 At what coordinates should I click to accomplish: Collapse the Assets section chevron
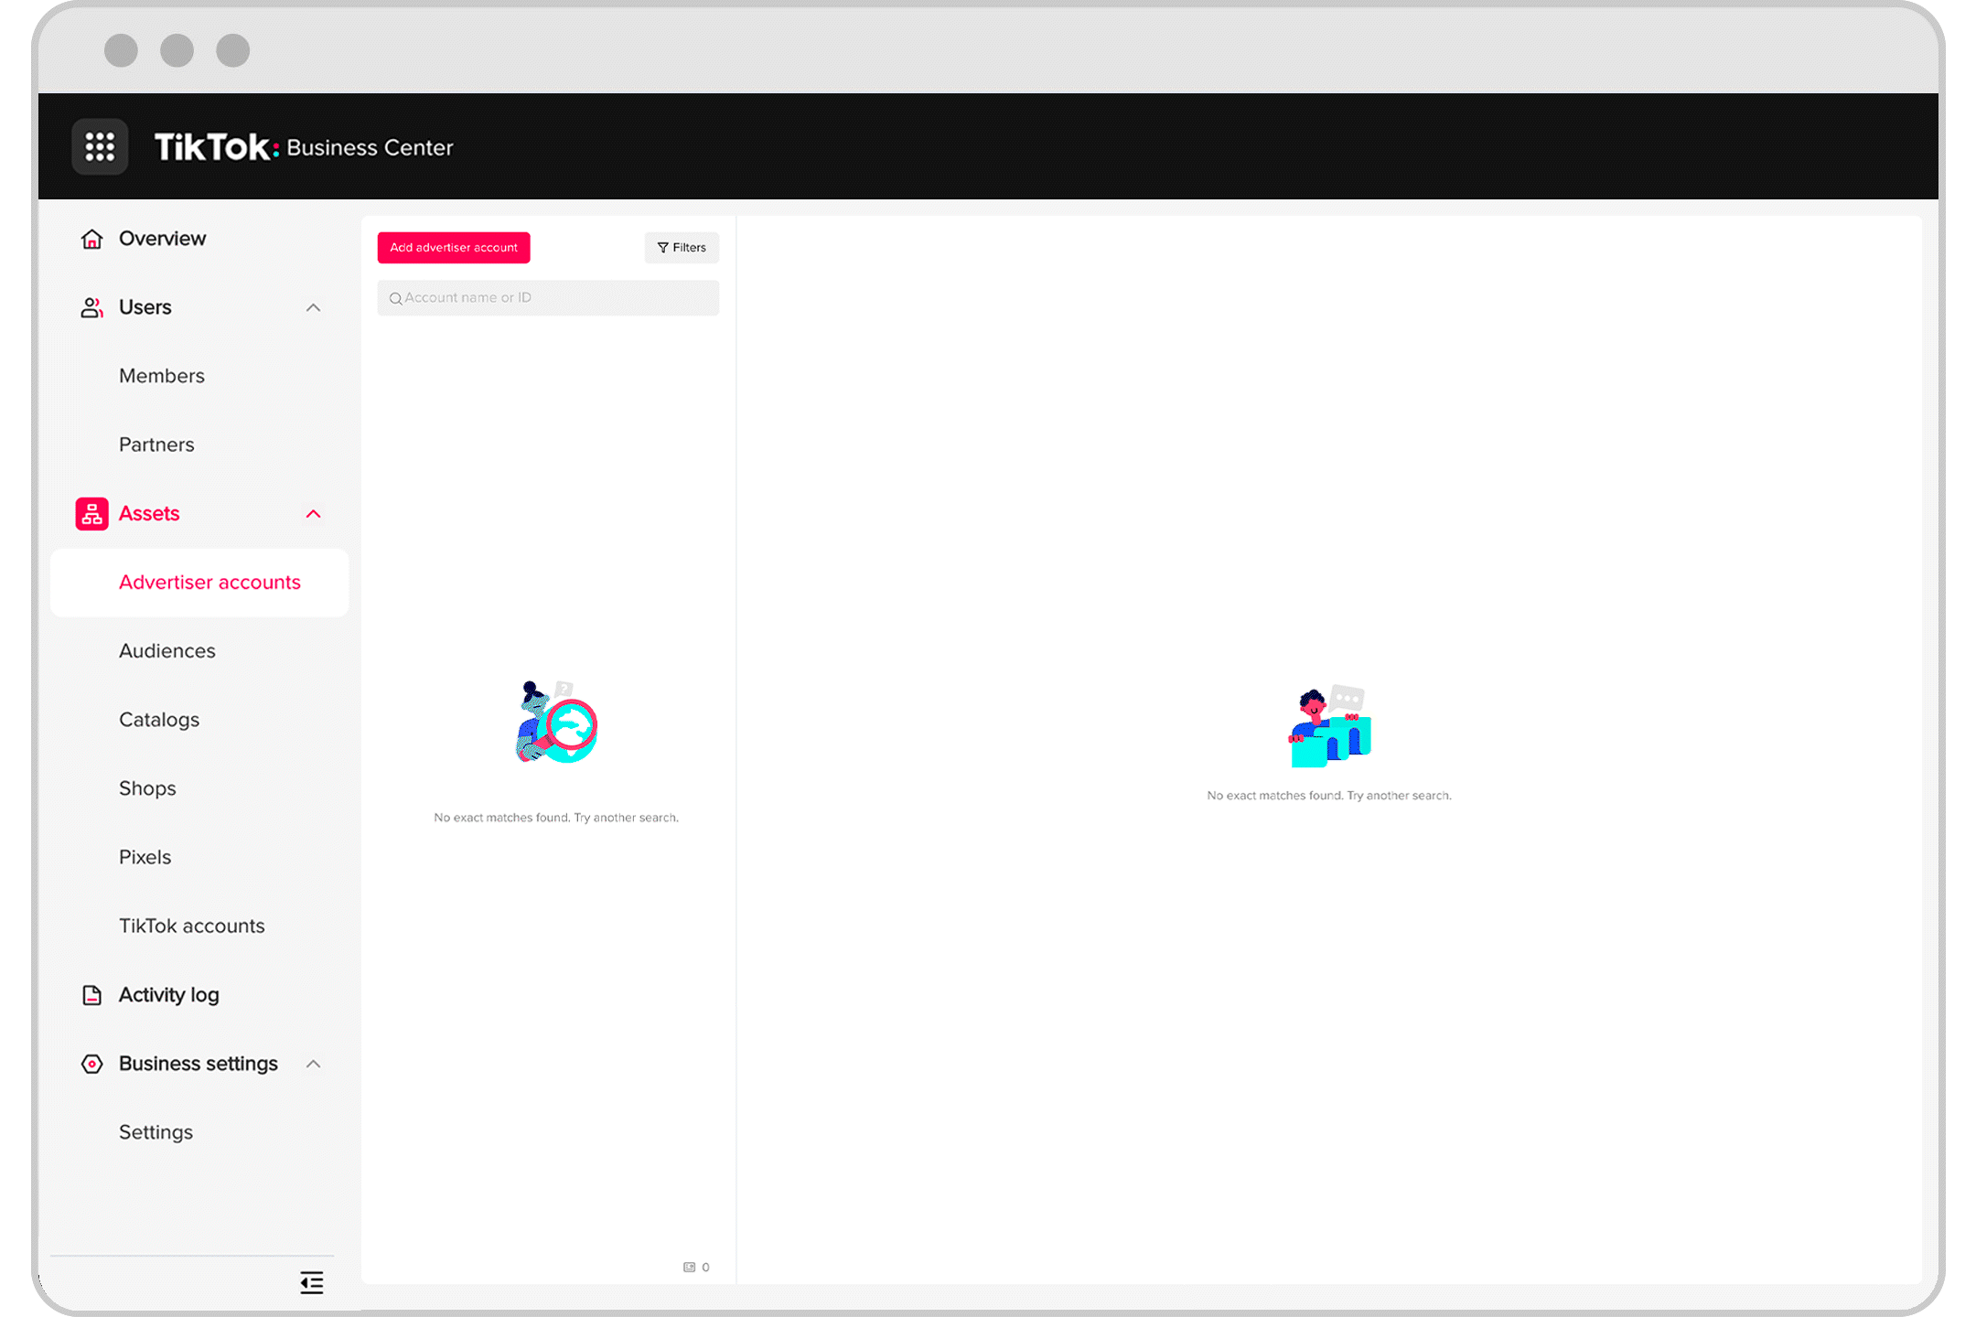click(313, 514)
